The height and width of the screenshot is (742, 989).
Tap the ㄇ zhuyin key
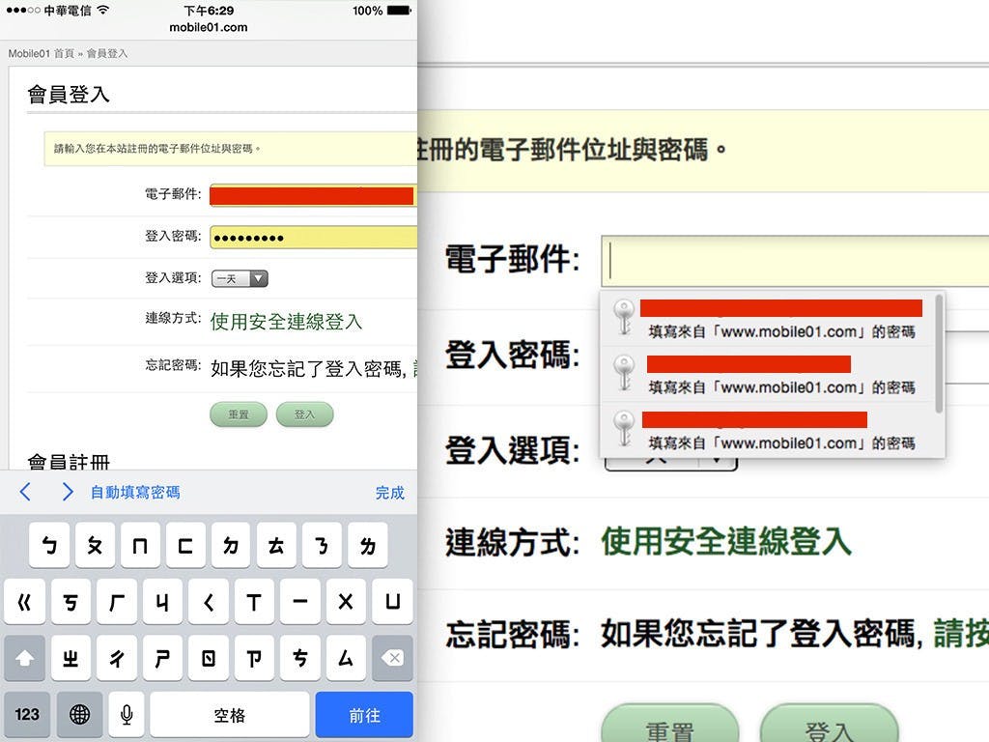click(140, 545)
